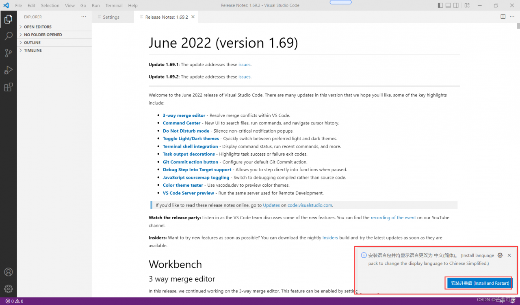Viewport: 520px width, 305px height.
Task: Click the Install and Restart button
Action: (x=480, y=283)
